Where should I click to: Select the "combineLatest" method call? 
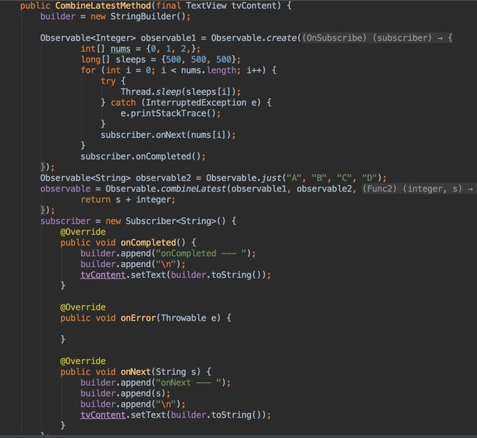coord(194,189)
